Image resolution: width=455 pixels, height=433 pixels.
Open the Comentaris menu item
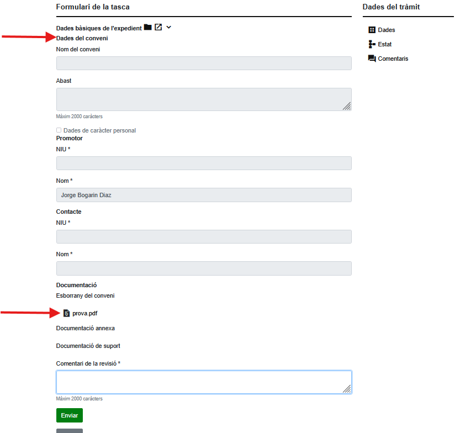click(393, 59)
